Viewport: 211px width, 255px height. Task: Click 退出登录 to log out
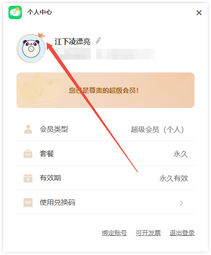pyautogui.click(x=182, y=233)
